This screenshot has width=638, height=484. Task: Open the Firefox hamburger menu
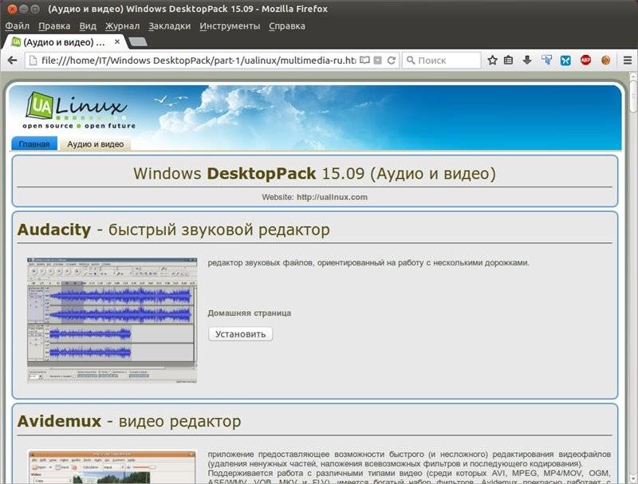click(x=628, y=60)
